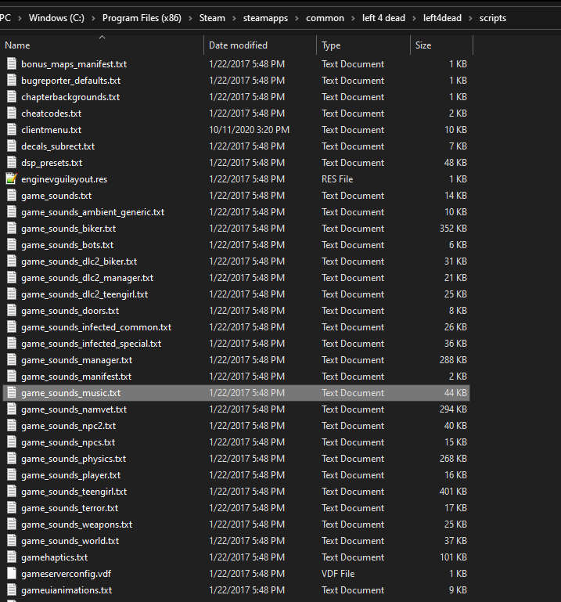Click the file icon for gamehaptics.txt
This screenshot has height=602, width=561.
pos(12,557)
